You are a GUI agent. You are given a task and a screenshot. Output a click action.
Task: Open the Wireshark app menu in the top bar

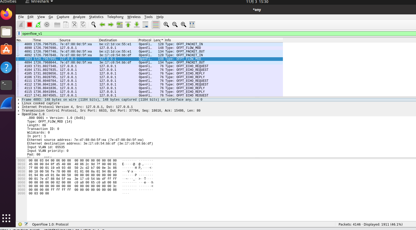coord(39,2)
